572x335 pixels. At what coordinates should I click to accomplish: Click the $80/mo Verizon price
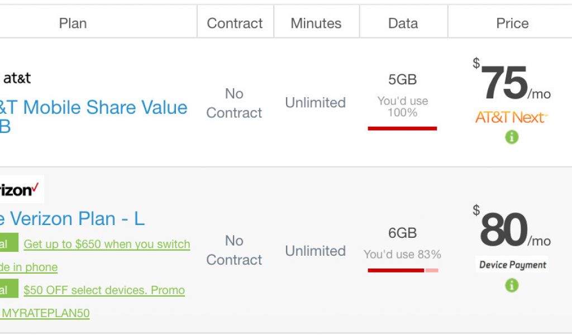tap(504, 230)
